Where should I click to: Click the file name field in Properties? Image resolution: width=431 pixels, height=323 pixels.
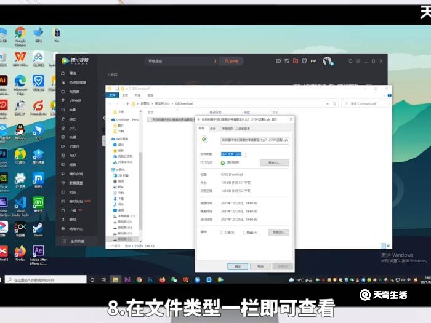tap(255, 140)
